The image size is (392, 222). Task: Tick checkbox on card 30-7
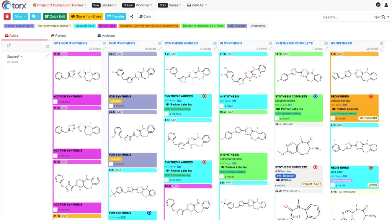(x=111, y=106)
